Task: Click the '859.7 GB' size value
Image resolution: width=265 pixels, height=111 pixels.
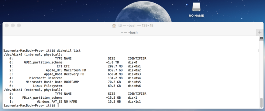Action: [115, 70]
